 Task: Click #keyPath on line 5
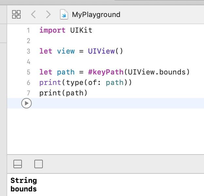(x=106, y=72)
